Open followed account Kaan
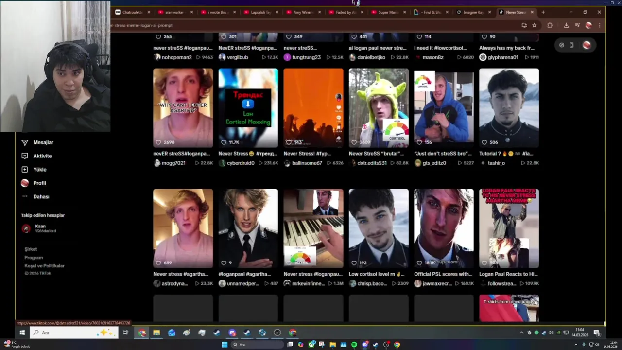This screenshot has height=350, width=622. pyautogui.click(x=39, y=228)
